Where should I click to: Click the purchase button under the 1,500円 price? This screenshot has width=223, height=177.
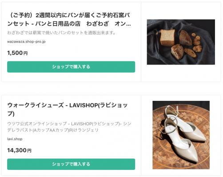71,67
